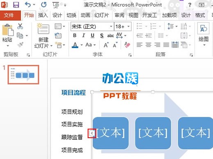Click the 新建幻灯片 button
The height and width of the screenshot is (159, 213).
pyautogui.click(x=43, y=36)
